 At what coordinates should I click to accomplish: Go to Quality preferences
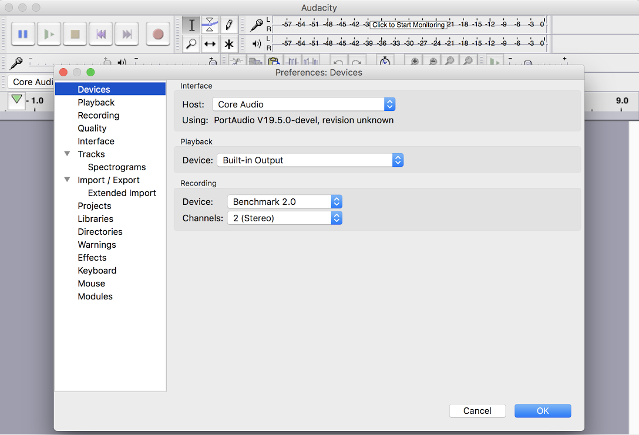click(x=92, y=129)
